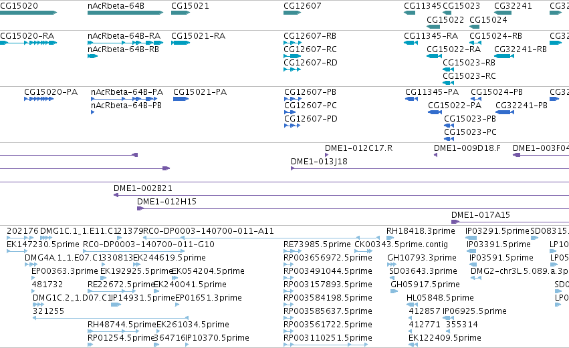
Task: Click transcript CG15024-RB
Action: [x=495, y=36]
